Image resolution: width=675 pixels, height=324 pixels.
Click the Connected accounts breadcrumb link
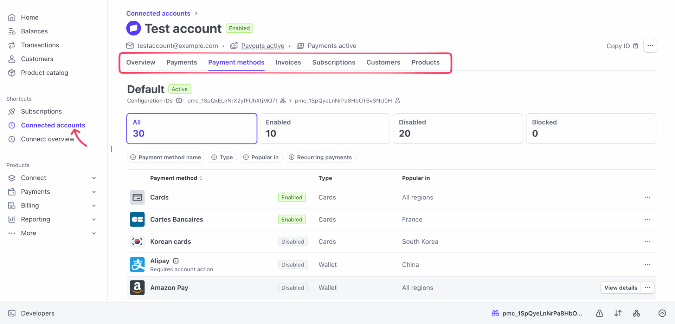pyautogui.click(x=158, y=13)
